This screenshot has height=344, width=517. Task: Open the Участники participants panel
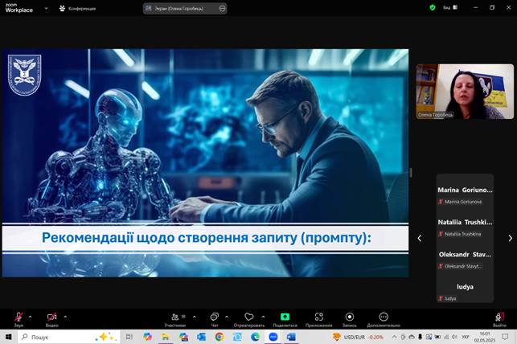(175, 317)
